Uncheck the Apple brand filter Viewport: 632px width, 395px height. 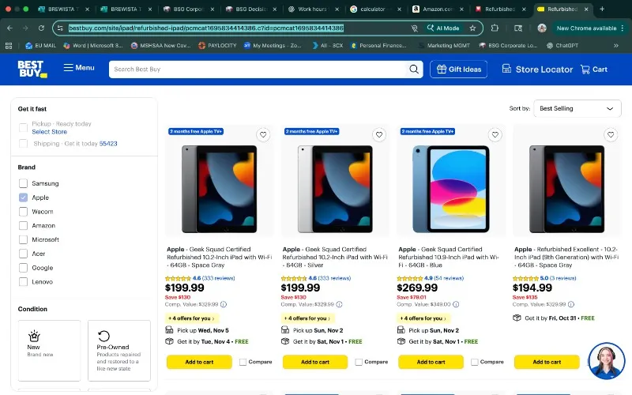[x=24, y=197]
